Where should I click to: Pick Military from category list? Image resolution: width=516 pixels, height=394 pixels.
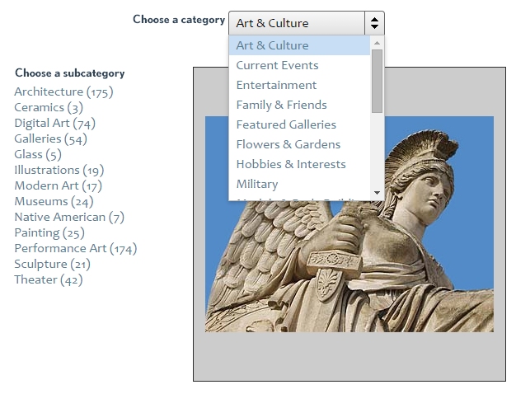pyautogui.click(x=299, y=184)
